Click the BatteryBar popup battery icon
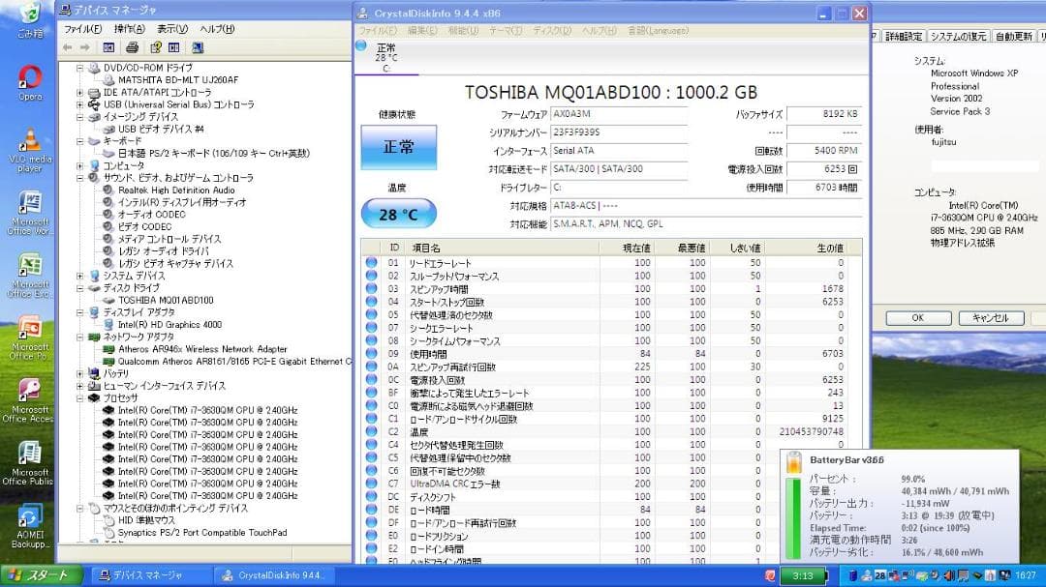 click(794, 462)
